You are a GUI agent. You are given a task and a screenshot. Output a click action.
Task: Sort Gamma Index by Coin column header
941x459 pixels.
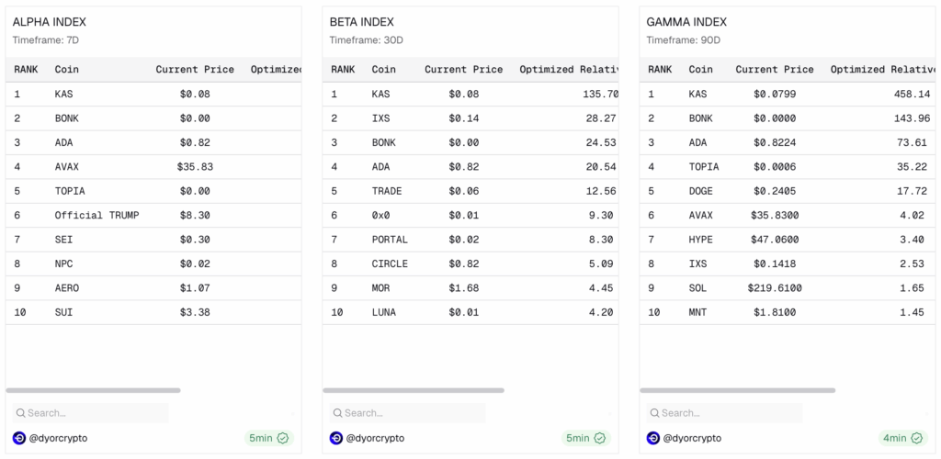tap(700, 70)
